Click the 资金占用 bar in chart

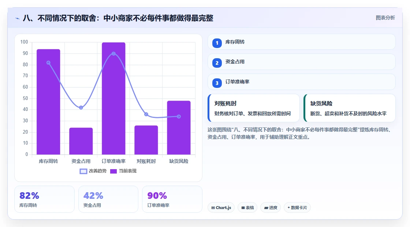(x=81, y=141)
